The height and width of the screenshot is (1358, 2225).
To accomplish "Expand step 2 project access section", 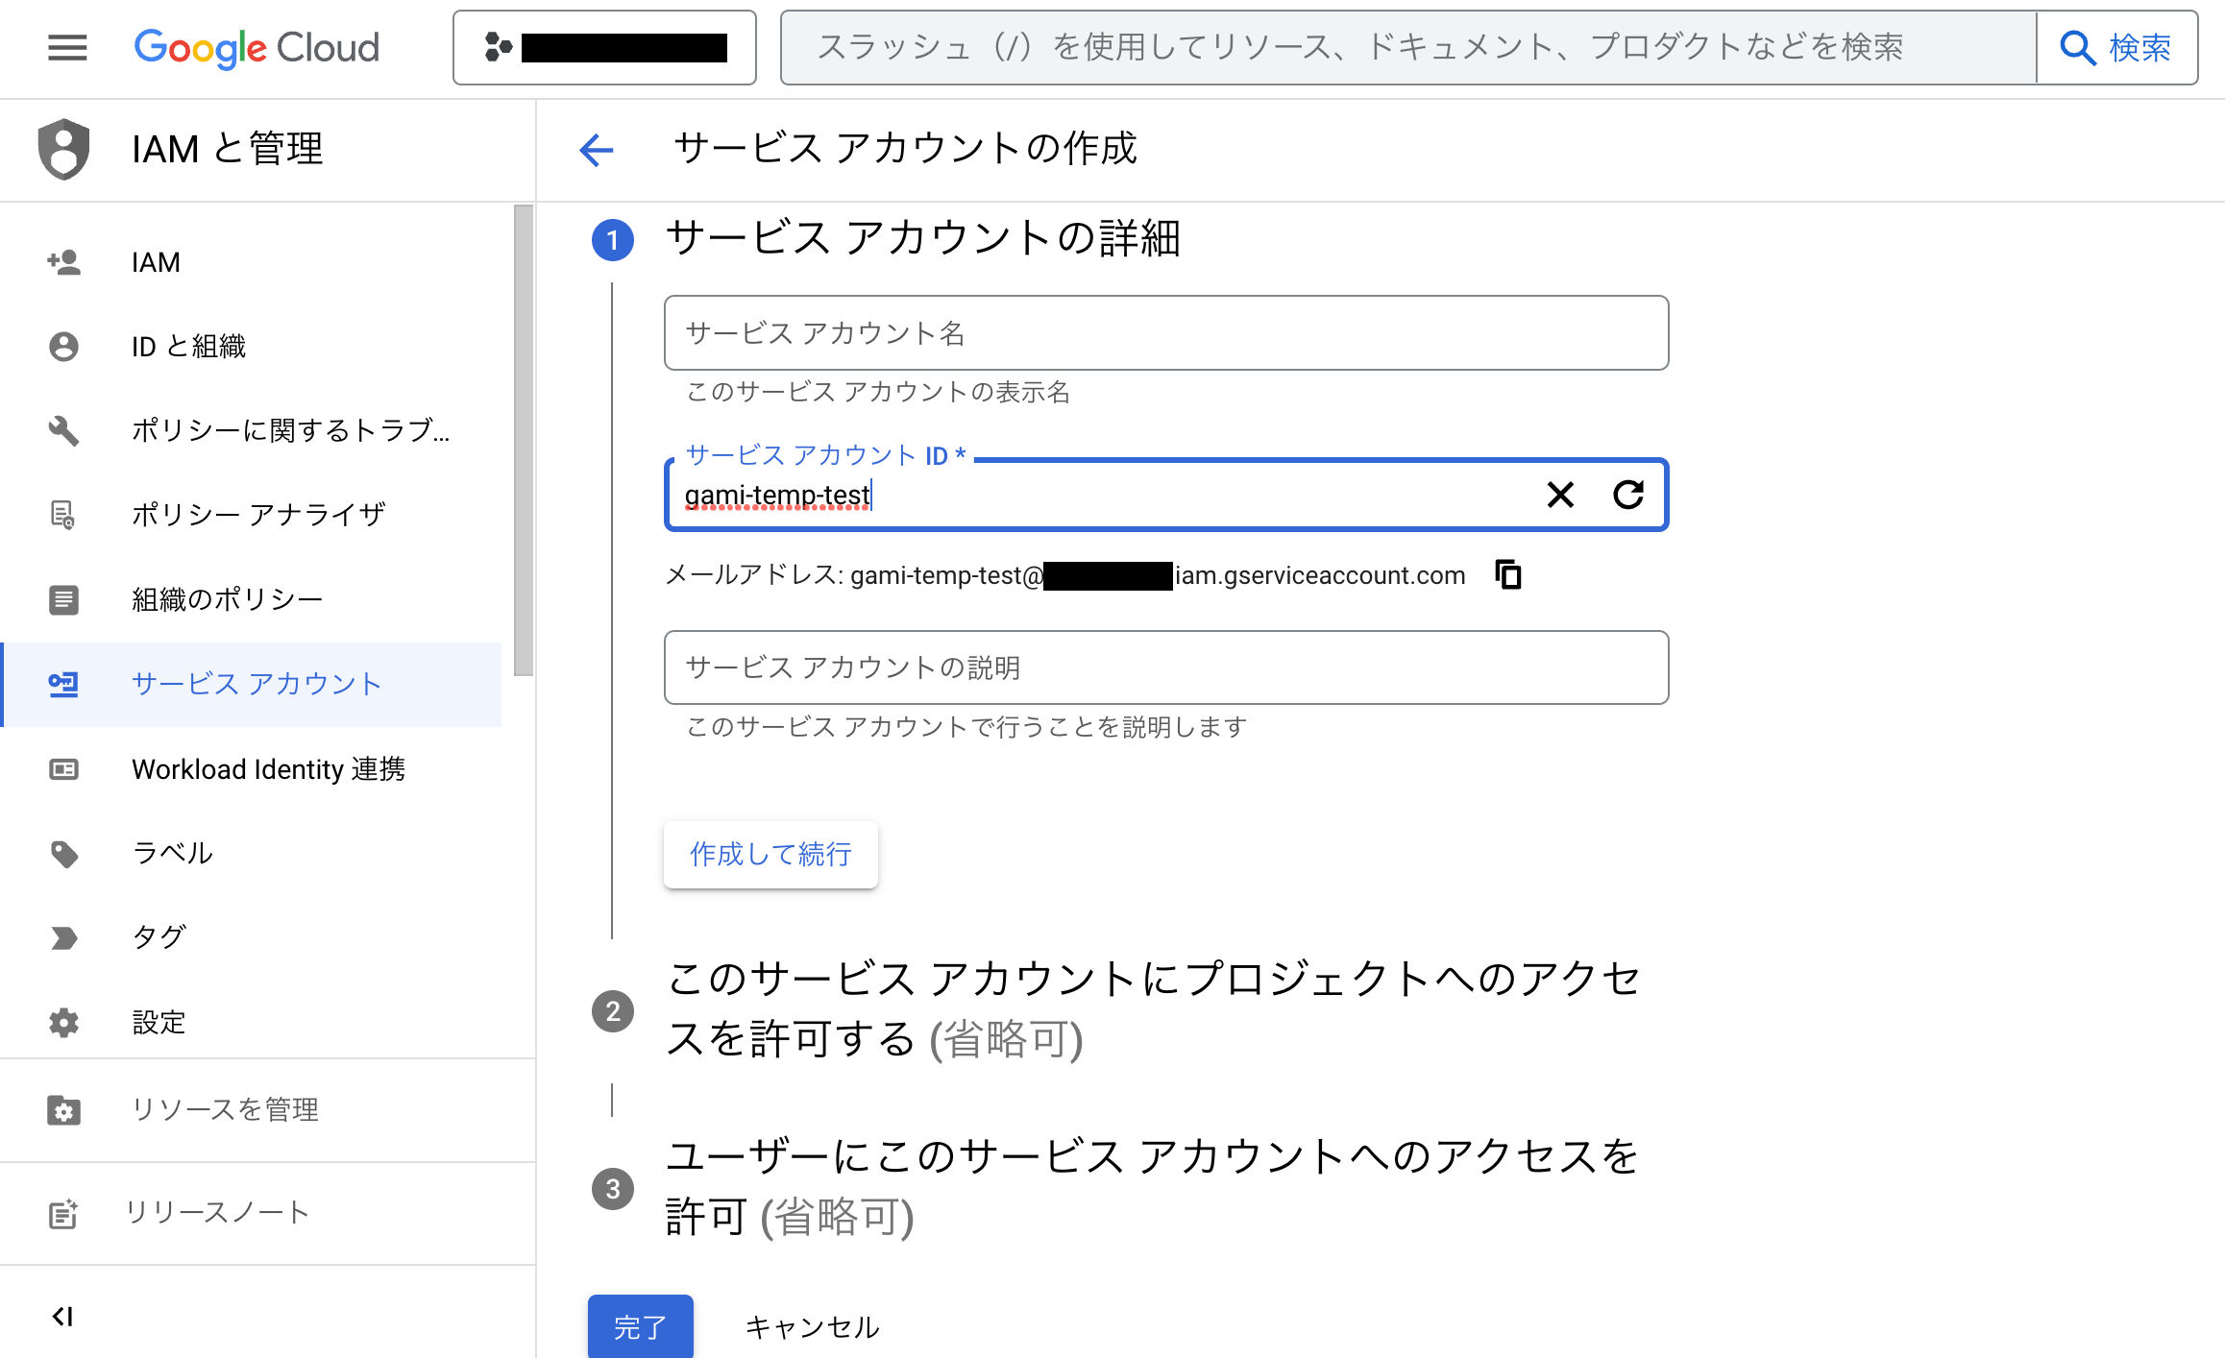I will tap(1153, 1009).
